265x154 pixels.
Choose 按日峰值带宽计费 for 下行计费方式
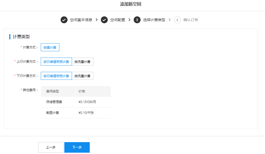pyautogui.click(x=56, y=76)
